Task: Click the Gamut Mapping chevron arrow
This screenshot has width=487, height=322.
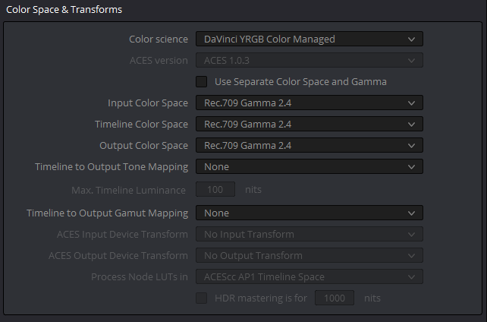Action: coord(412,213)
